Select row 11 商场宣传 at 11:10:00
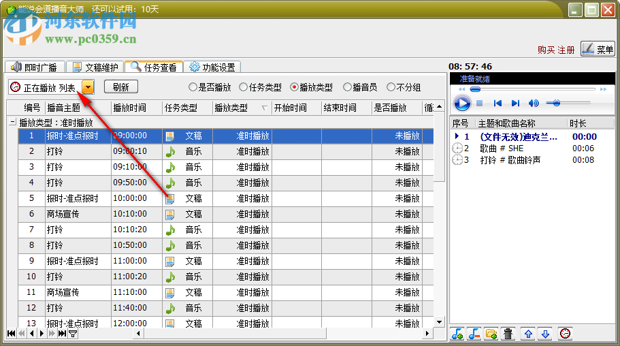This screenshot has width=620, height=346. 226,293
